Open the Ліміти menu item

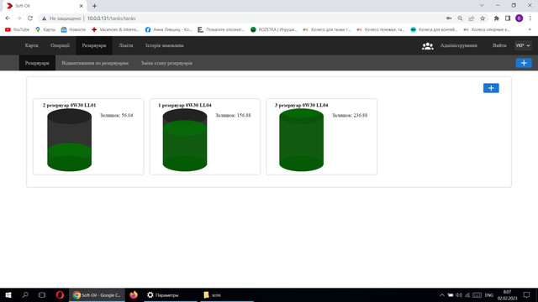pos(125,45)
